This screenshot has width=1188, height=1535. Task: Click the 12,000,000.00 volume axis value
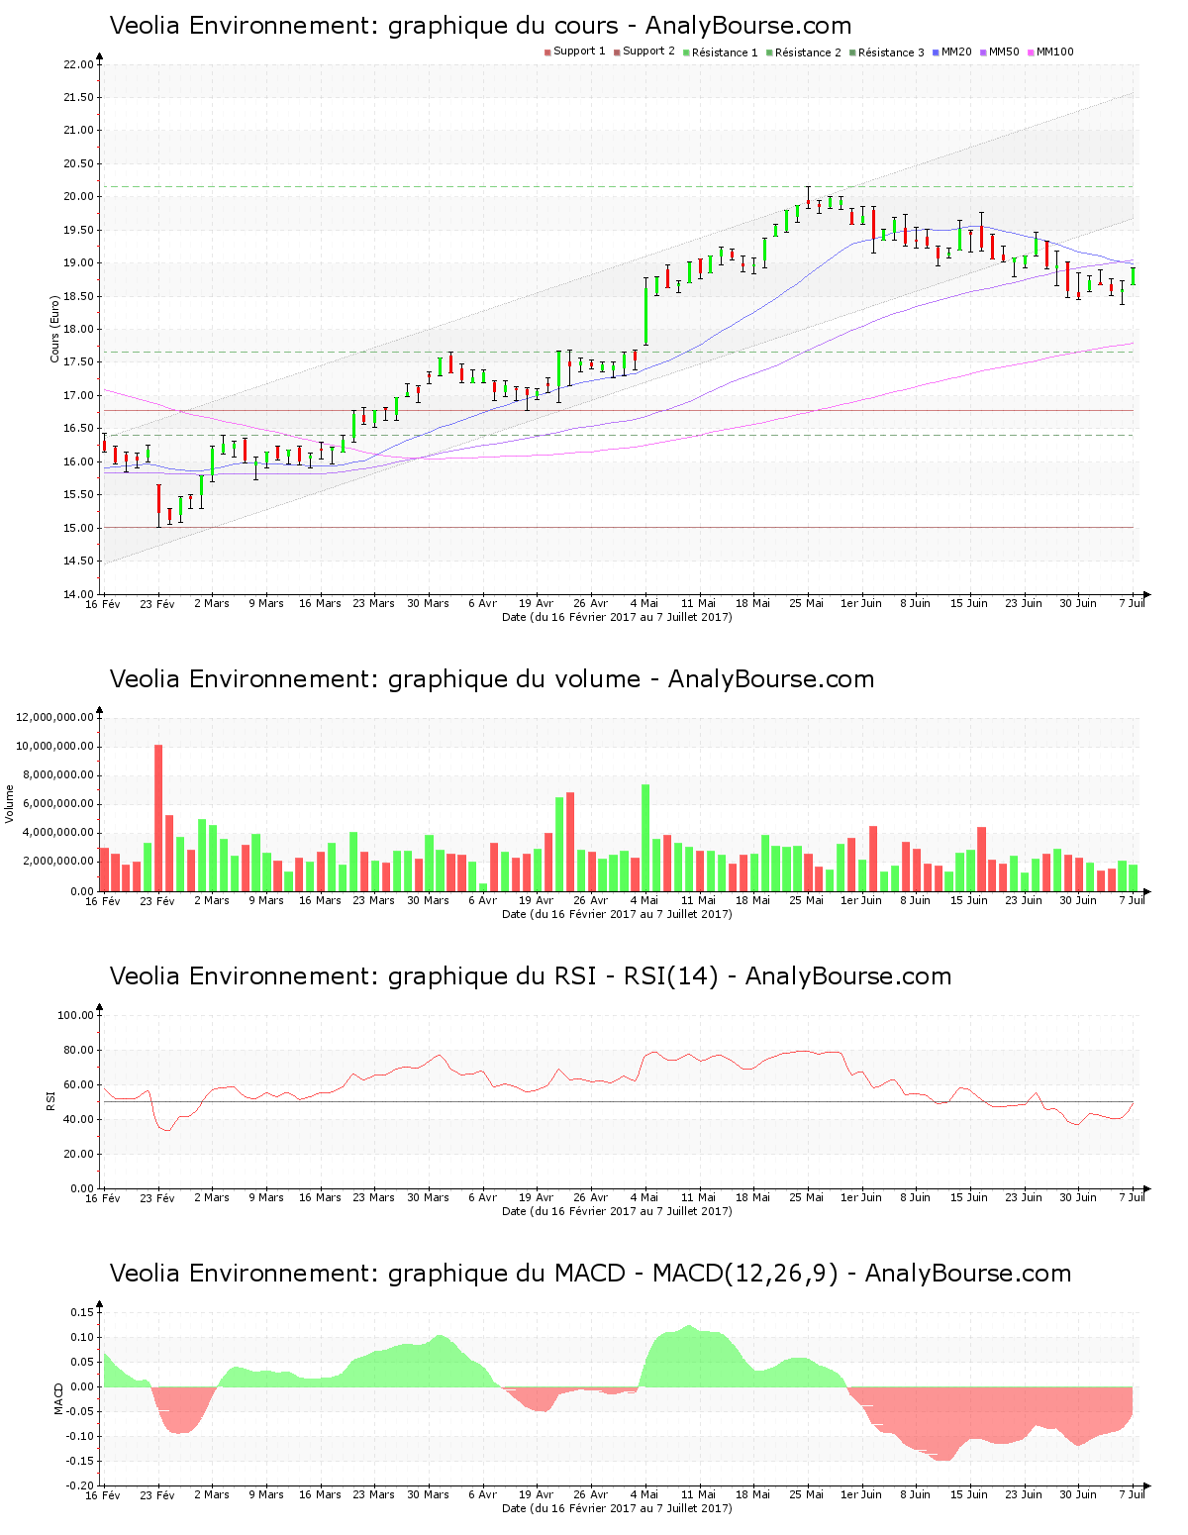pyautogui.click(x=54, y=717)
